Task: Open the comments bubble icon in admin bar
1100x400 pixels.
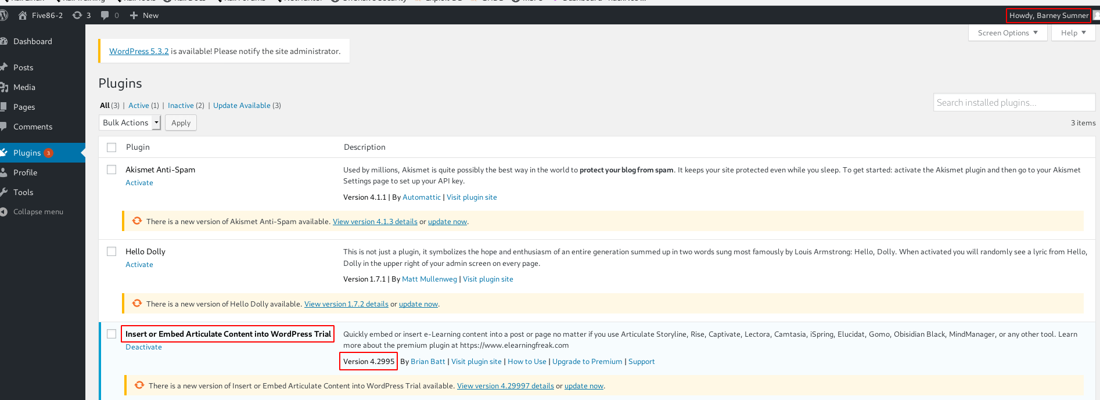Action: pos(105,16)
